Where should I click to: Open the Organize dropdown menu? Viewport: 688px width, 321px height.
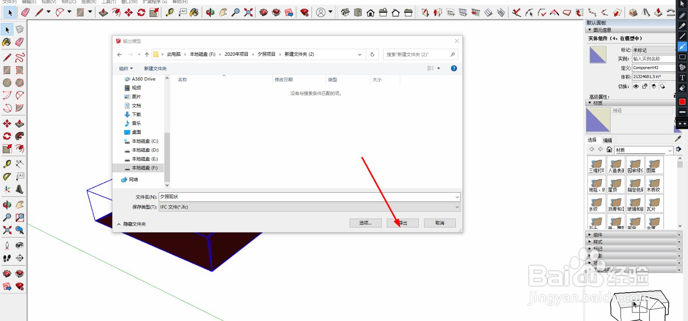(x=126, y=69)
